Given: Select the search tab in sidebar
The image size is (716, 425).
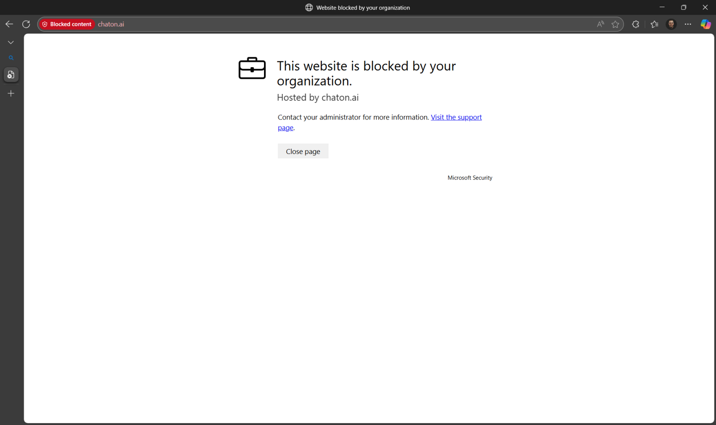Looking at the screenshot, I should point(11,58).
